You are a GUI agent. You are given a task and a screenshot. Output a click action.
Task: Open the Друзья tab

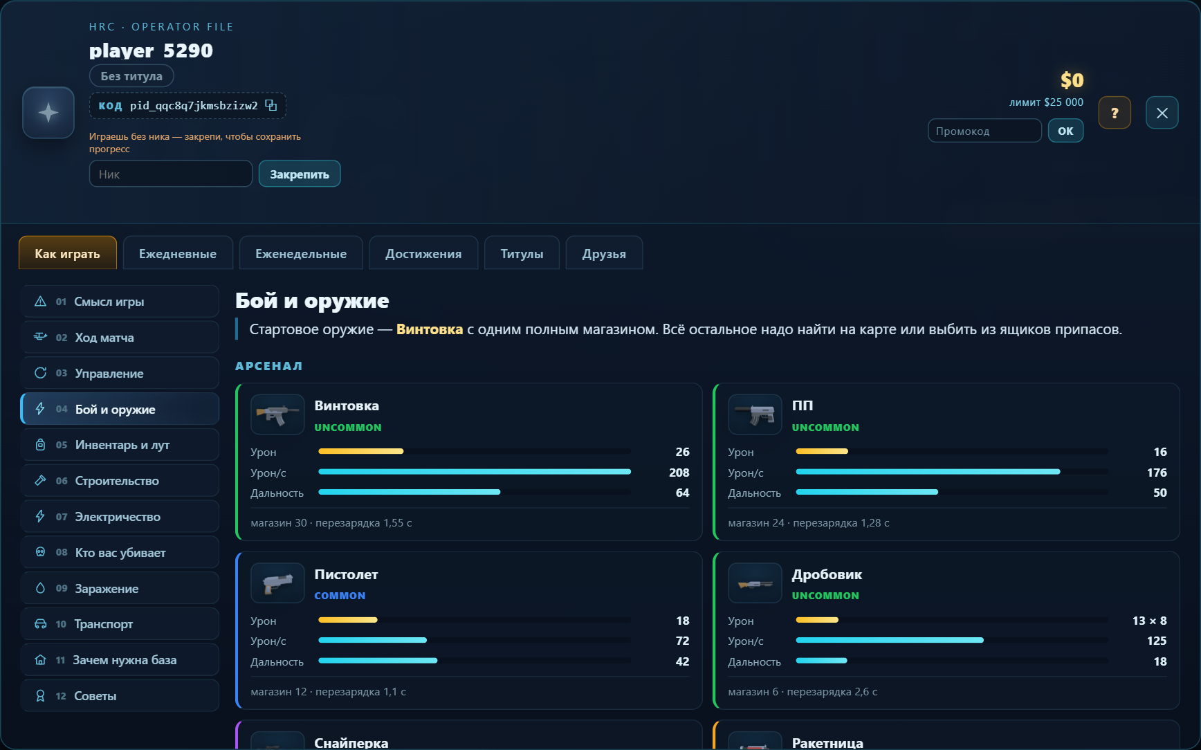tap(604, 253)
